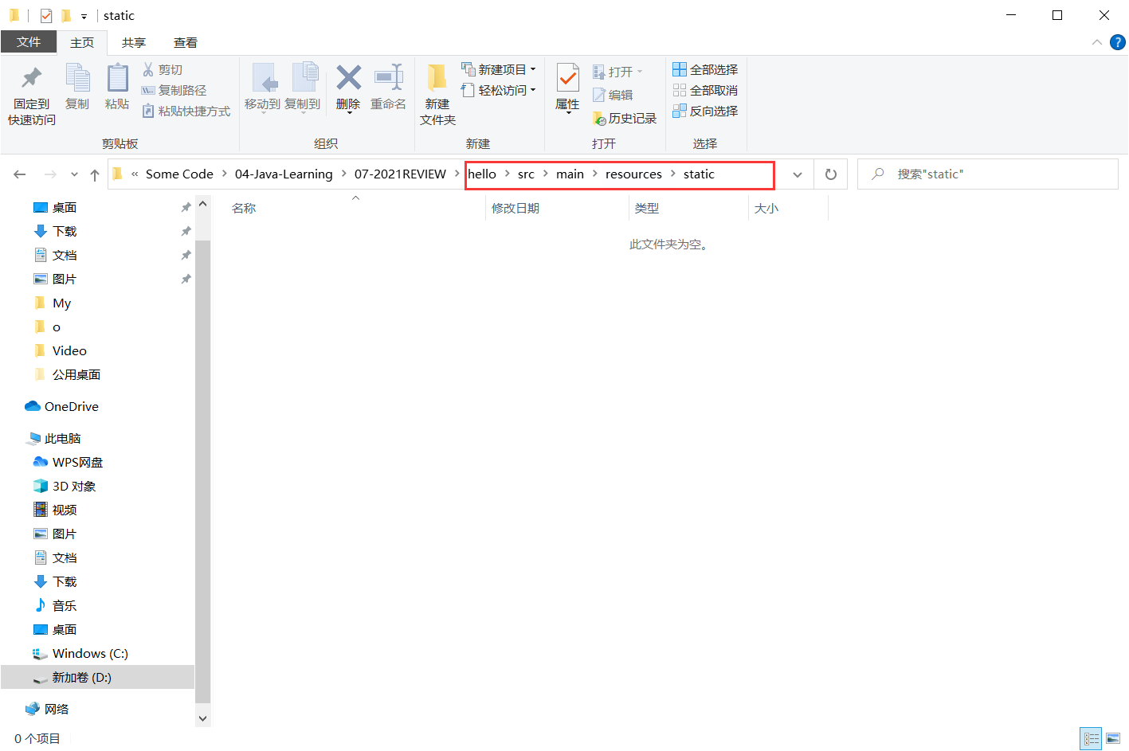Open 3D 对象 folder in sidebar
The width and height of the screenshot is (1129, 751).
click(x=65, y=487)
